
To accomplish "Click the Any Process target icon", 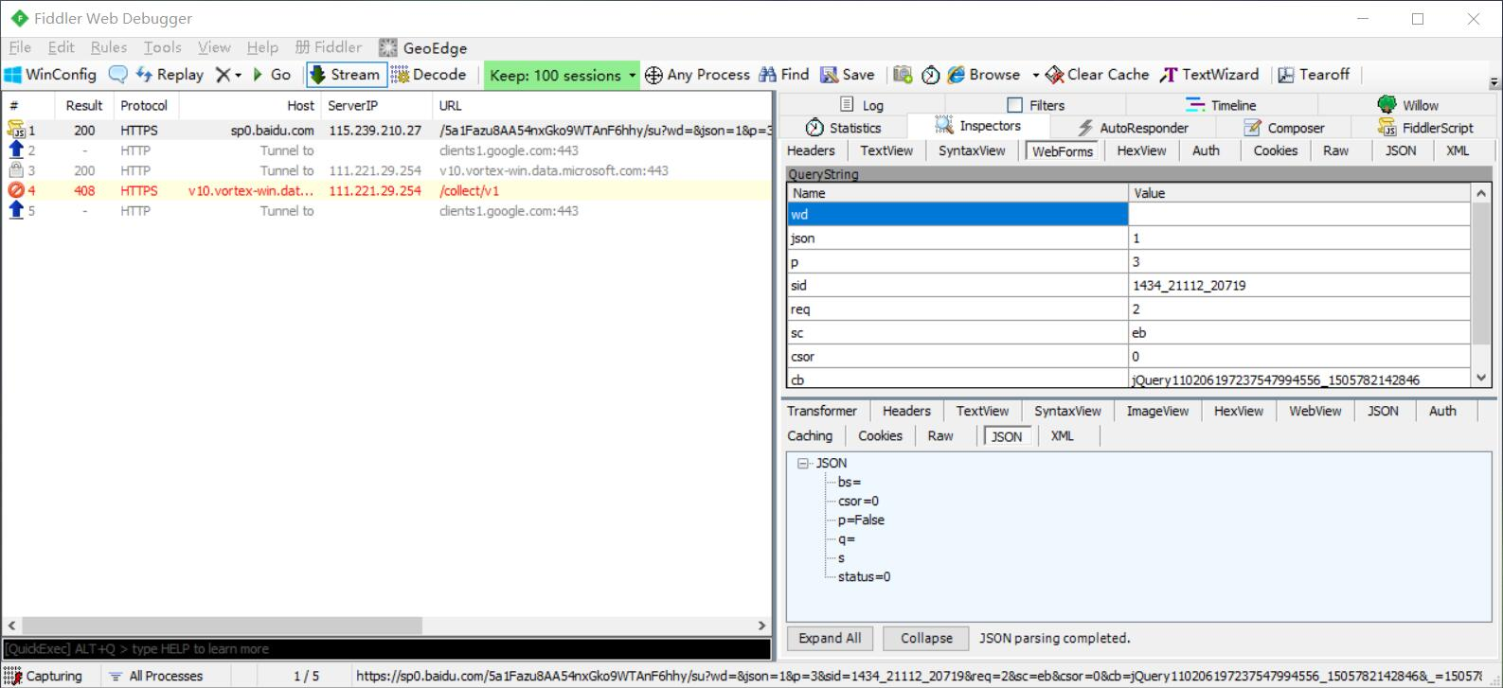I will click(x=653, y=75).
